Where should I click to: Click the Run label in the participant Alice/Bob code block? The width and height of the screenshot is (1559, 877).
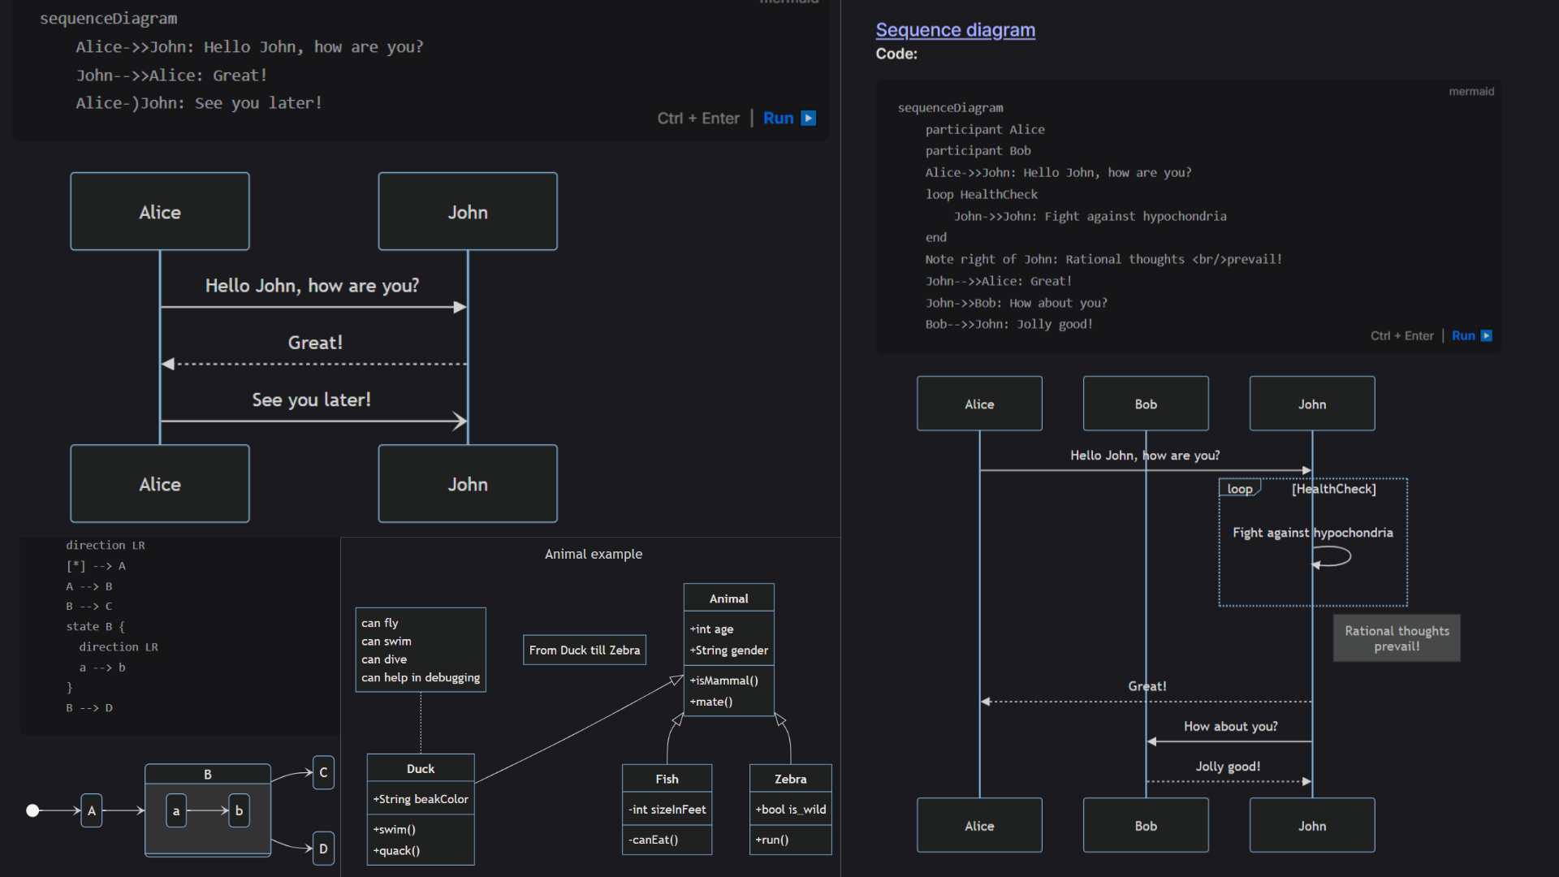point(1463,335)
